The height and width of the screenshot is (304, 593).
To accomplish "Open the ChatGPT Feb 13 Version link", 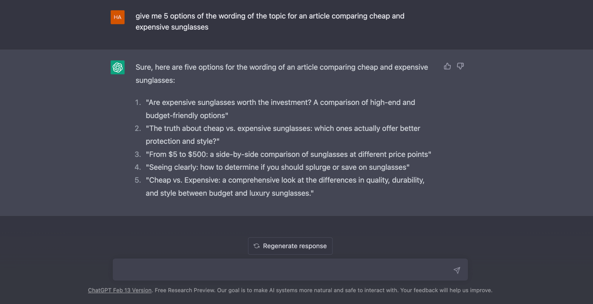I will (120, 290).
